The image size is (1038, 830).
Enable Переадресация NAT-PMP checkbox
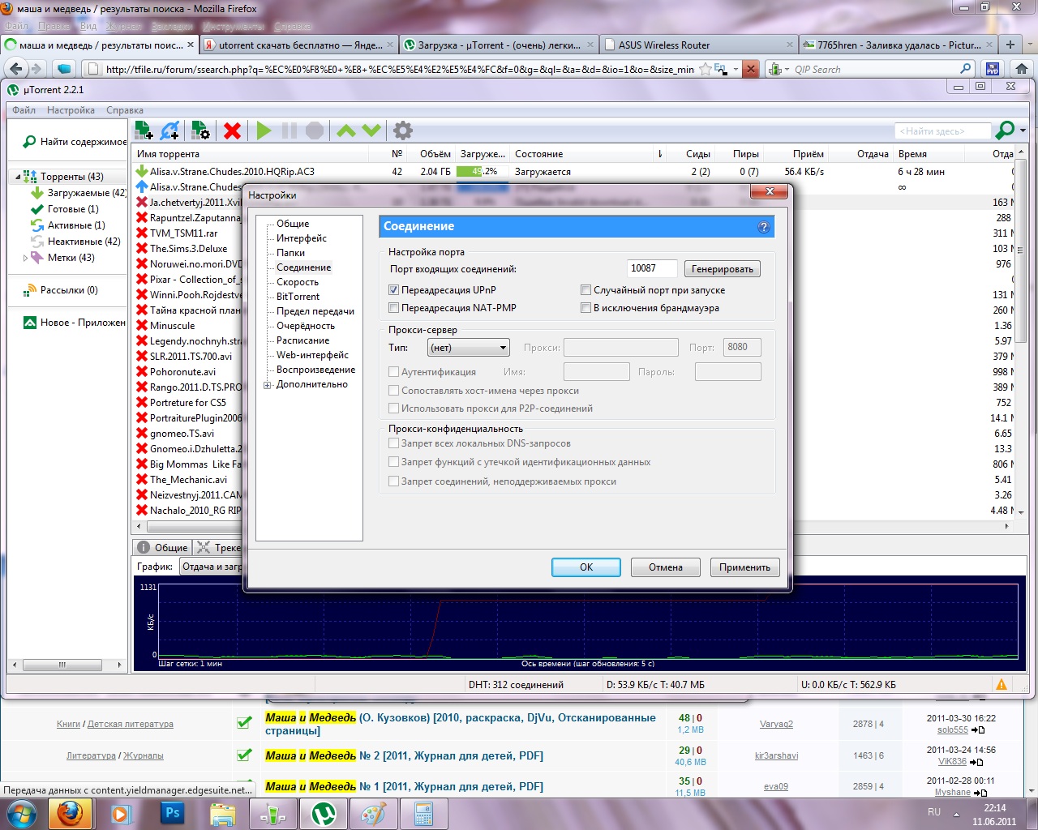coord(394,308)
